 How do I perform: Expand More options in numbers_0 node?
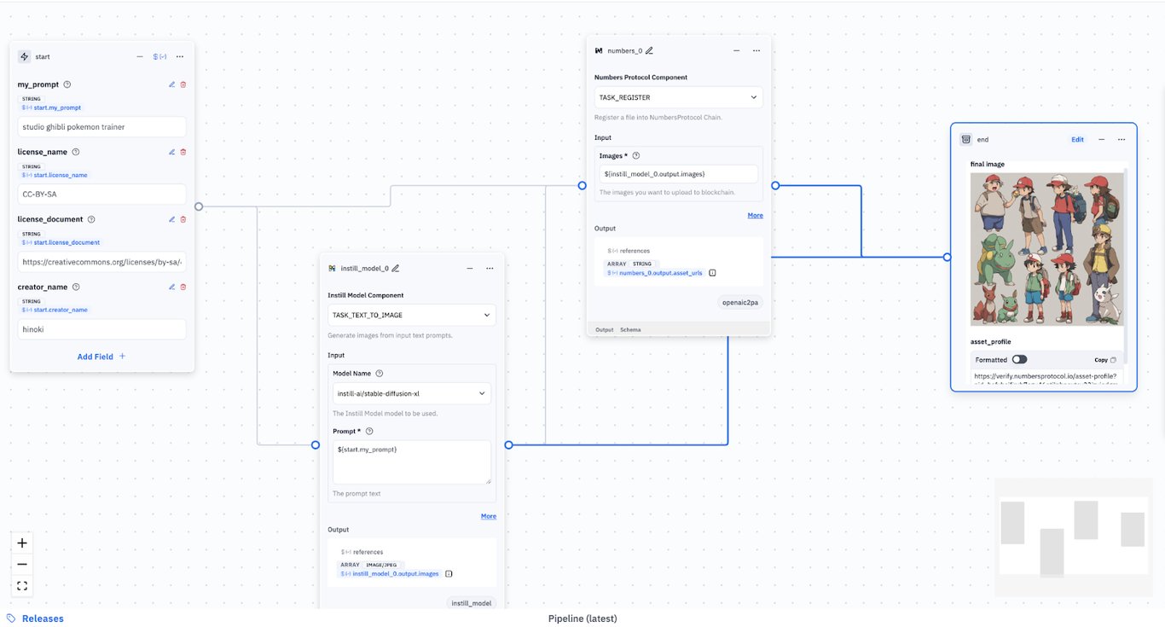(755, 215)
